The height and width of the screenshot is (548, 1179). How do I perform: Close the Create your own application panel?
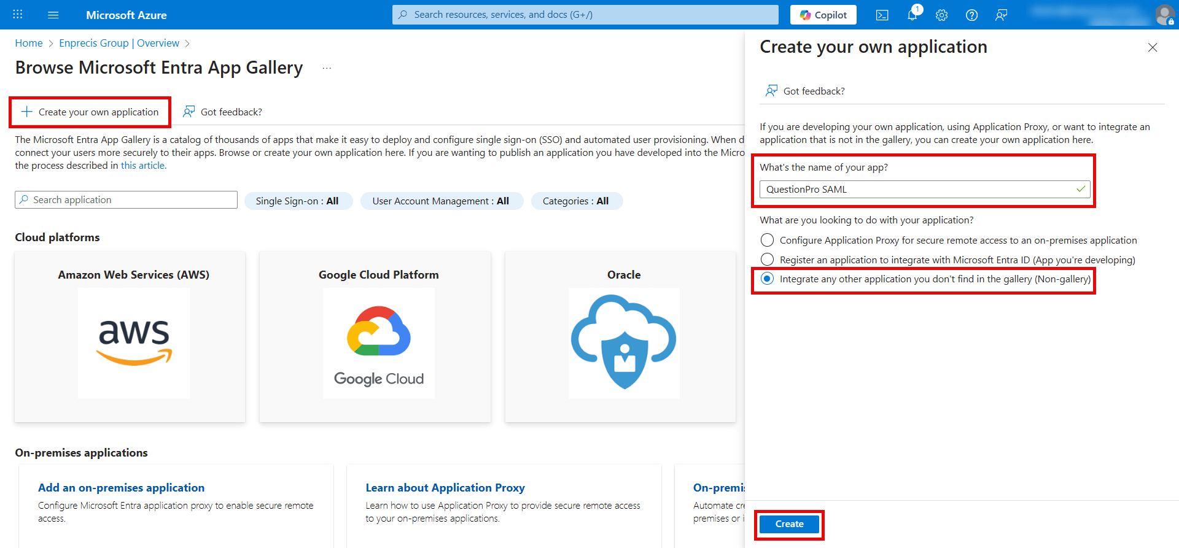[1153, 47]
